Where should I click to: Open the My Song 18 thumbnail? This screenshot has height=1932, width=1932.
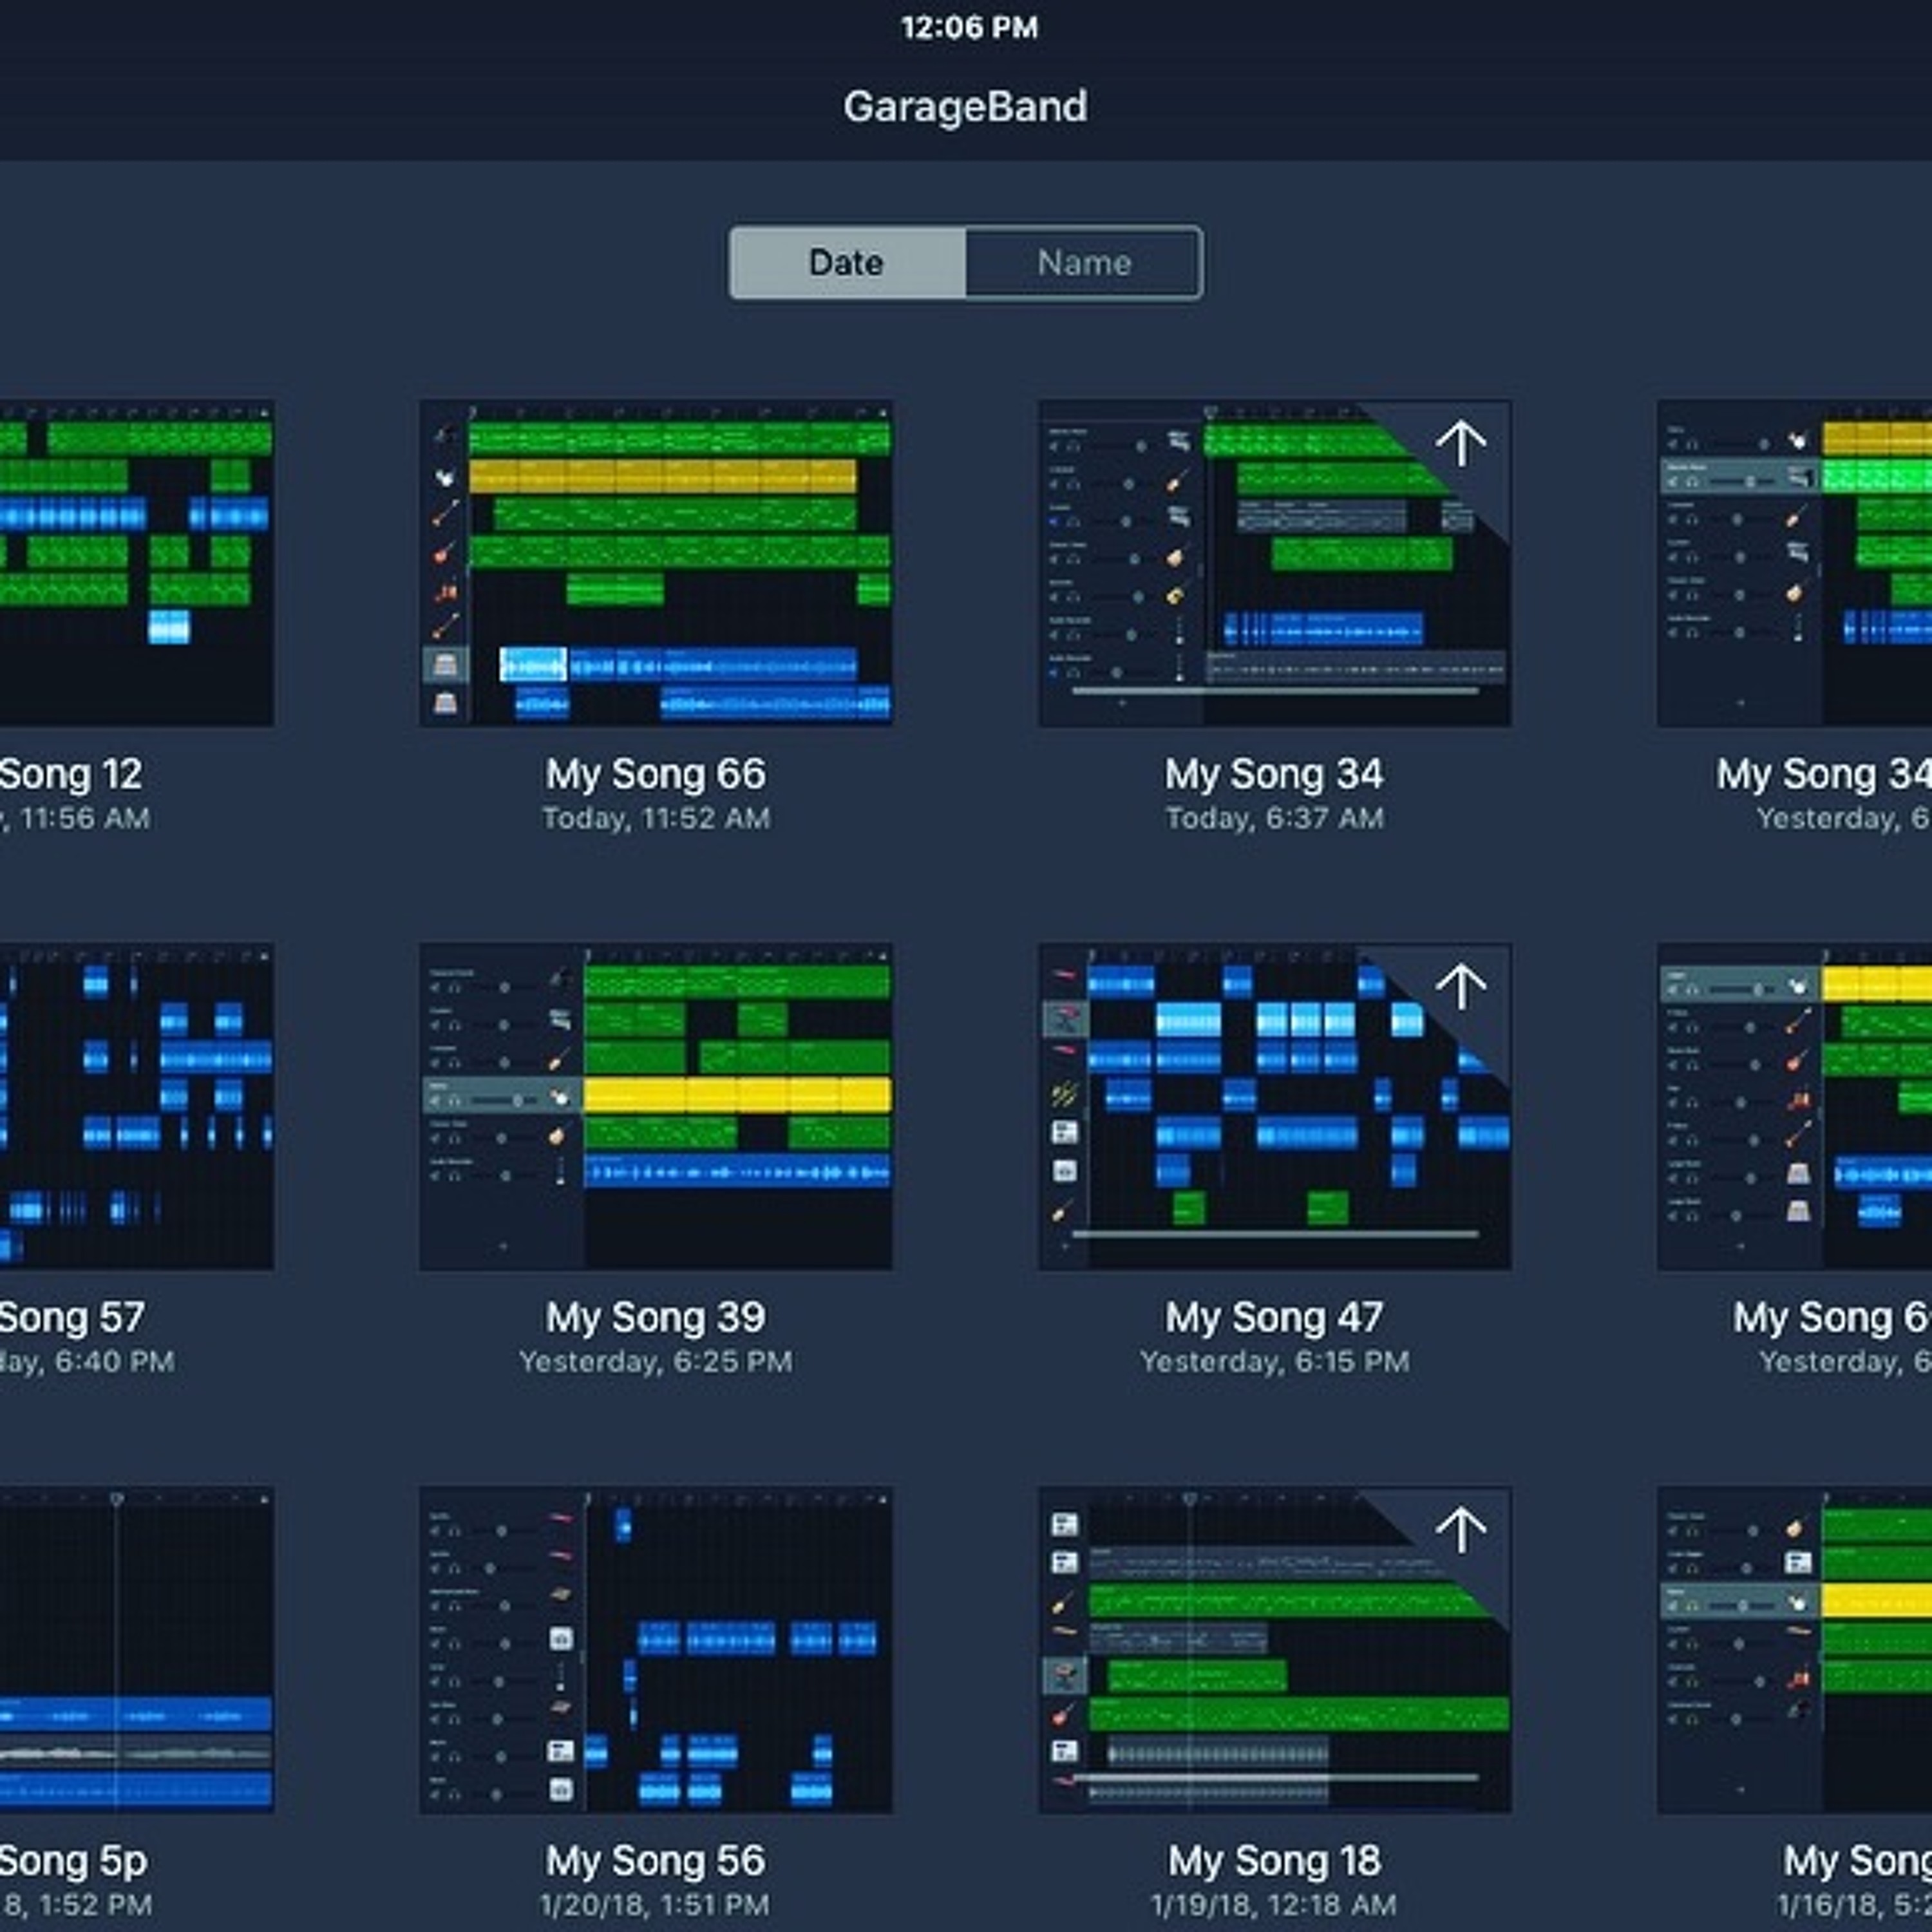(x=1275, y=1650)
